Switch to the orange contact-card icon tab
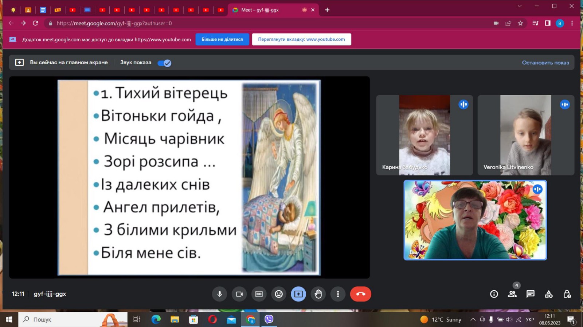This screenshot has height=327, width=583. pos(28,10)
